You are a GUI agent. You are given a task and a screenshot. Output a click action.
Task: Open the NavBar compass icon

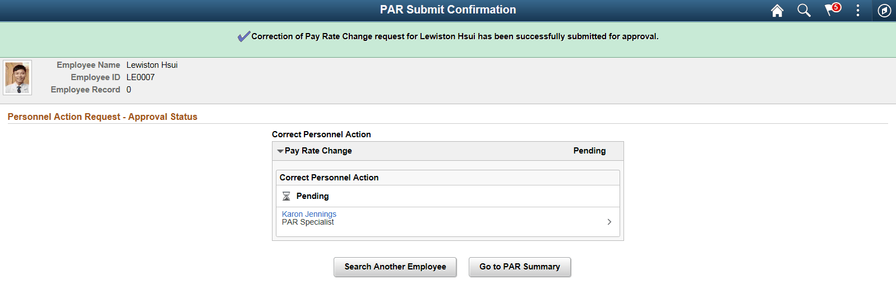pyautogui.click(x=884, y=11)
